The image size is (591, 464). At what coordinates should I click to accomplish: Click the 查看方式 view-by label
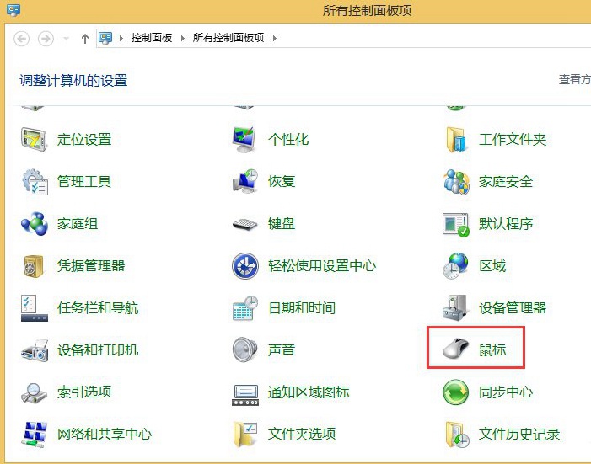(x=574, y=79)
